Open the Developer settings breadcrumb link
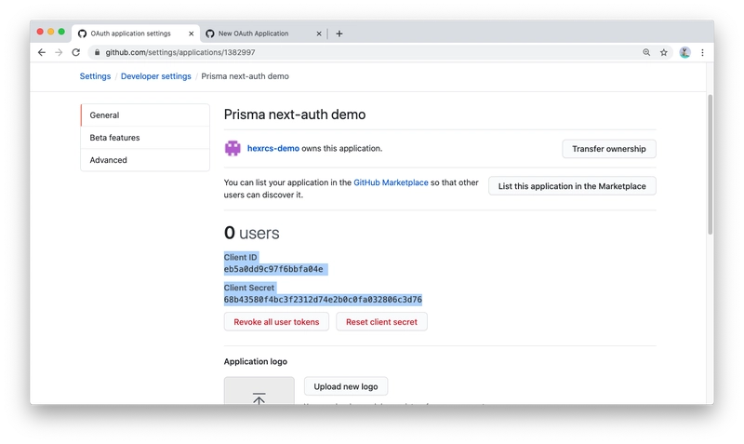 click(x=155, y=76)
